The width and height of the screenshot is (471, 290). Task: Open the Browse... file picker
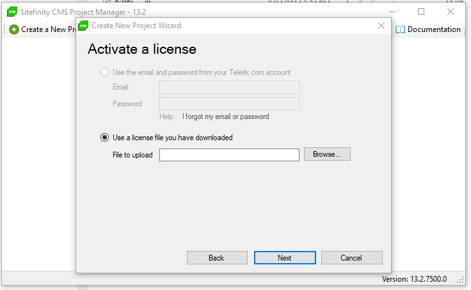coord(327,154)
